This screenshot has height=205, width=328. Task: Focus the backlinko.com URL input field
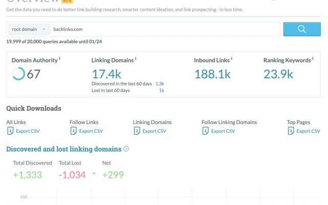pos(165,29)
